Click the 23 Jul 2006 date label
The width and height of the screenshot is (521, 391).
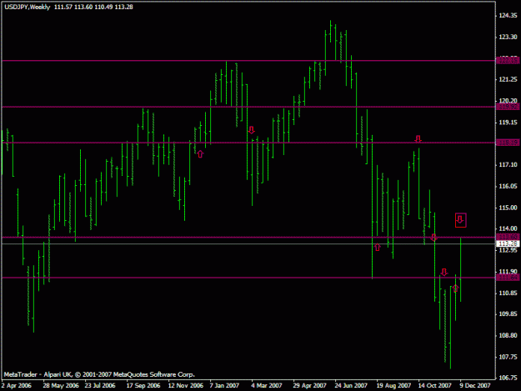[100, 386]
